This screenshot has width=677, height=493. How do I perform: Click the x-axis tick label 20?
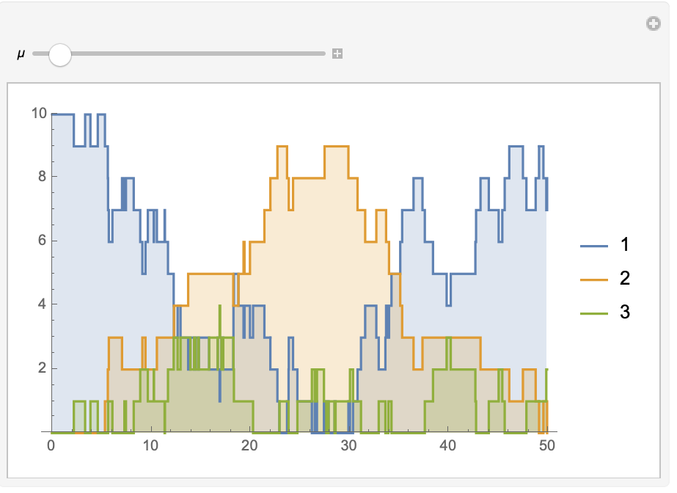(249, 445)
